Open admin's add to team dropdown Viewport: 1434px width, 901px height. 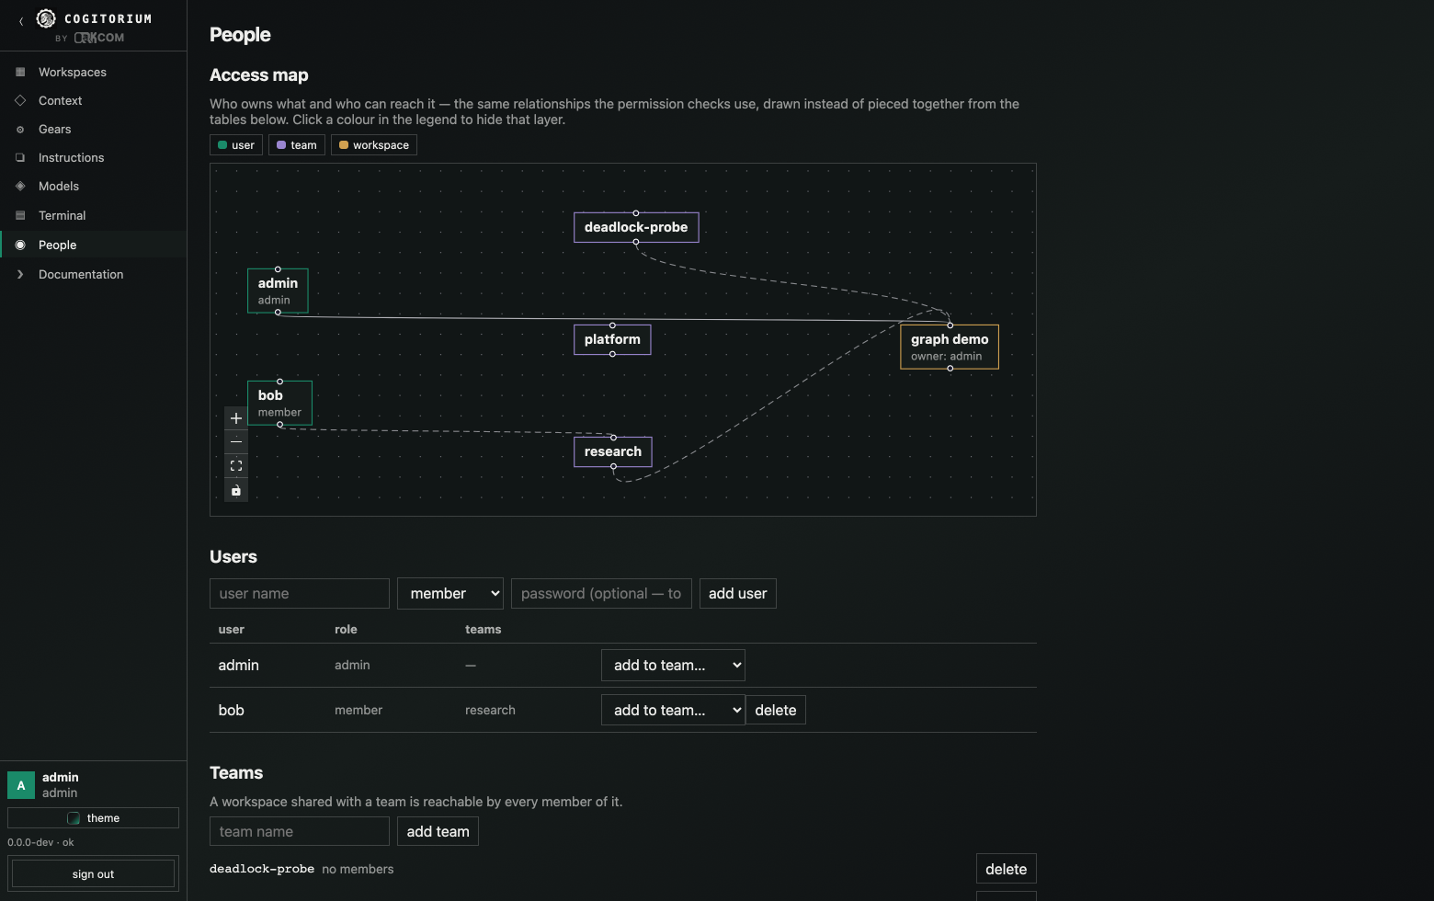[x=673, y=666]
